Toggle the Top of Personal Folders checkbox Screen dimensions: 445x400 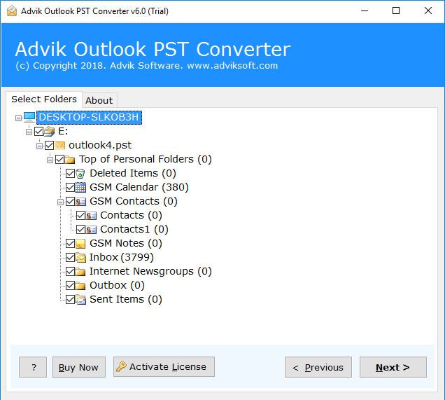[59, 160]
